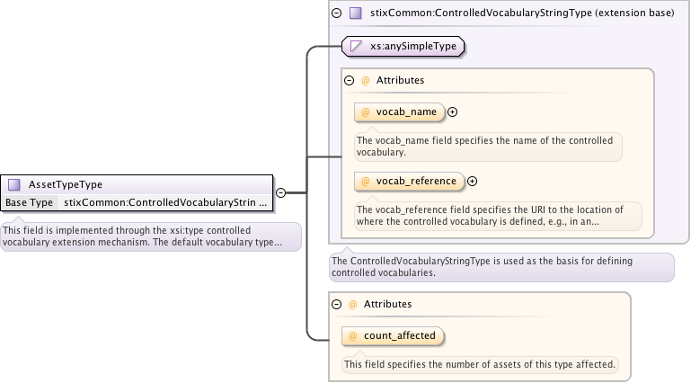Viewport: 691px width, 383px height.
Task: Collapse the stixCommon:ControlledVocabularyStringType extension base box
Action: click(x=338, y=13)
